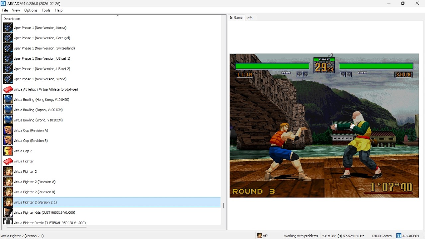Click the 'Working with problems' status text
This screenshot has width=425, height=239.
tap(301, 236)
